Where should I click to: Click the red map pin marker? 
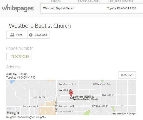[x=71, y=94]
